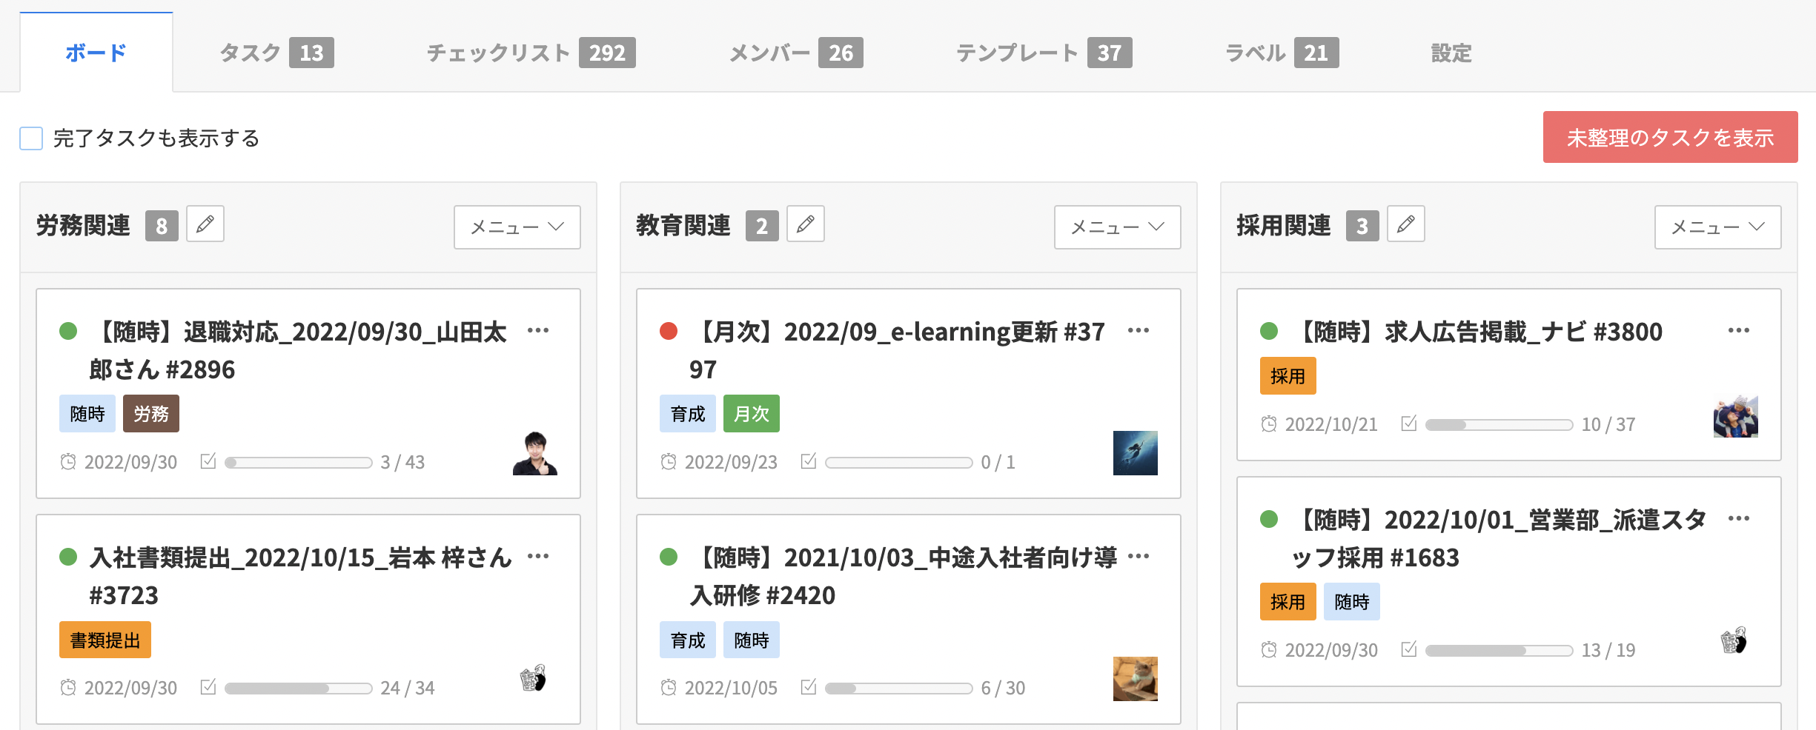Open the three-dot menu on e-learning更新 card

point(1139,331)
